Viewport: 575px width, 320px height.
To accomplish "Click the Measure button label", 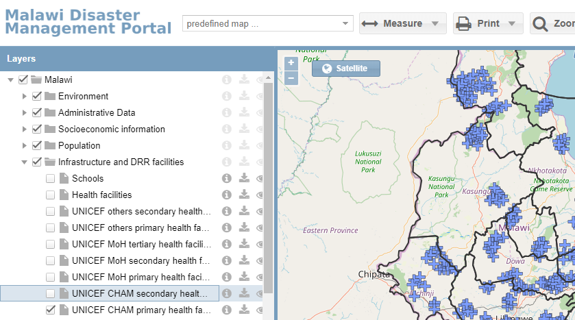I will [x=403, y=23].
